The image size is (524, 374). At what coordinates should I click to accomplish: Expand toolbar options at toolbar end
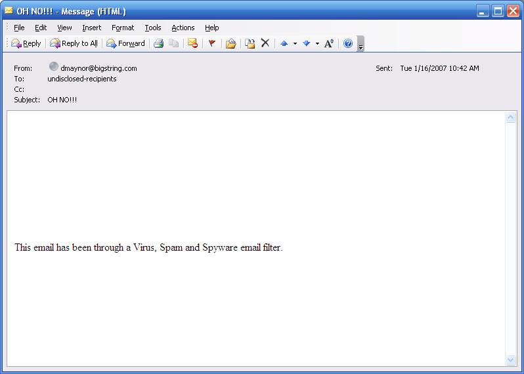point(360,44)
